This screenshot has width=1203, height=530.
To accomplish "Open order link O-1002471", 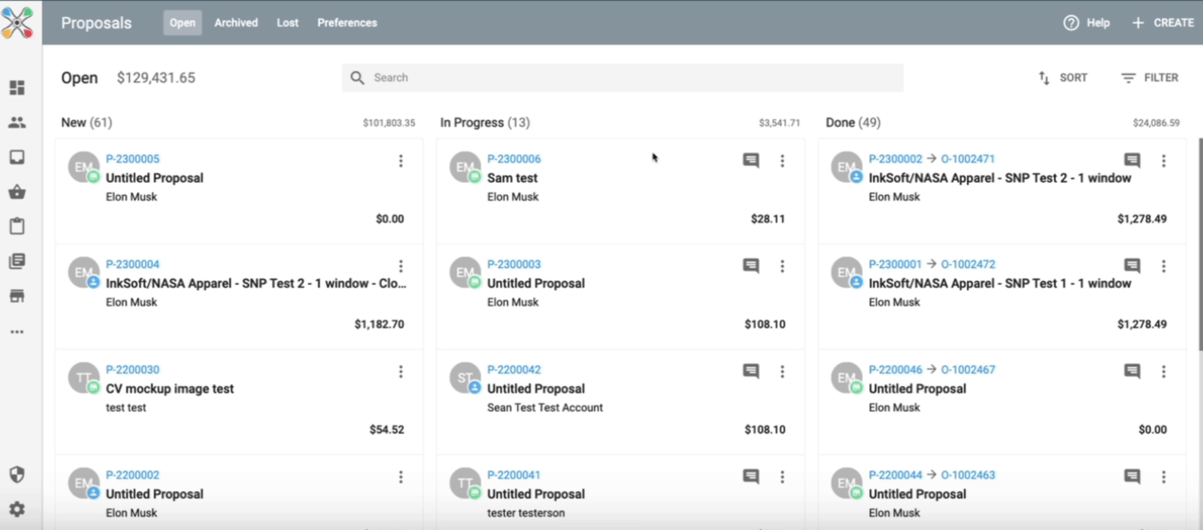I will tap(968, 159).
